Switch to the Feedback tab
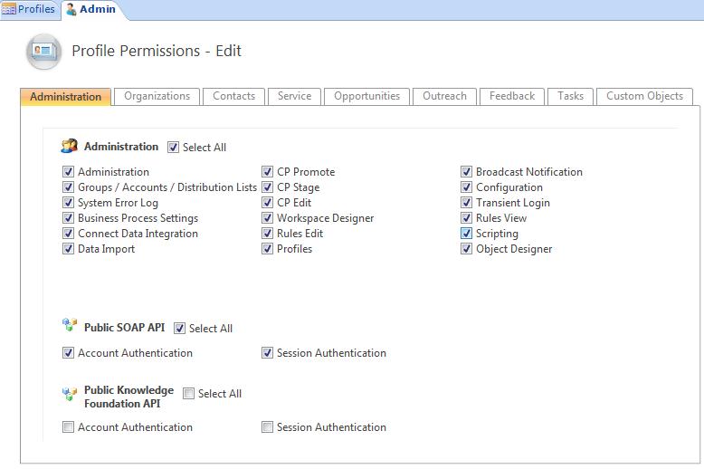The image size is (704, 469). pyautogui.click(x=512, y=96)
